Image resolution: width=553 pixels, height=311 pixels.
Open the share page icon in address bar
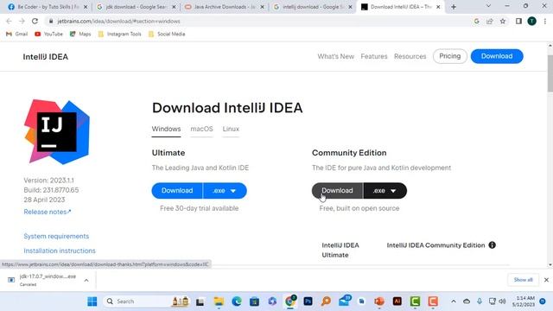(x=490, y=21)
